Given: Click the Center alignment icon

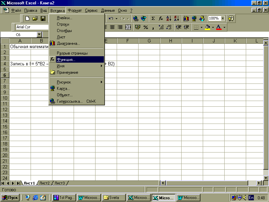Looking at the screenshot, I should [112, 27].
